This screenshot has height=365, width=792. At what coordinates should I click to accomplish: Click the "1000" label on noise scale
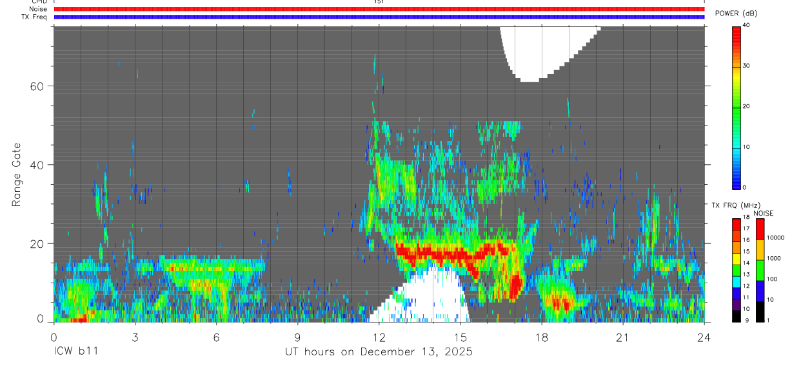point(774,259)
